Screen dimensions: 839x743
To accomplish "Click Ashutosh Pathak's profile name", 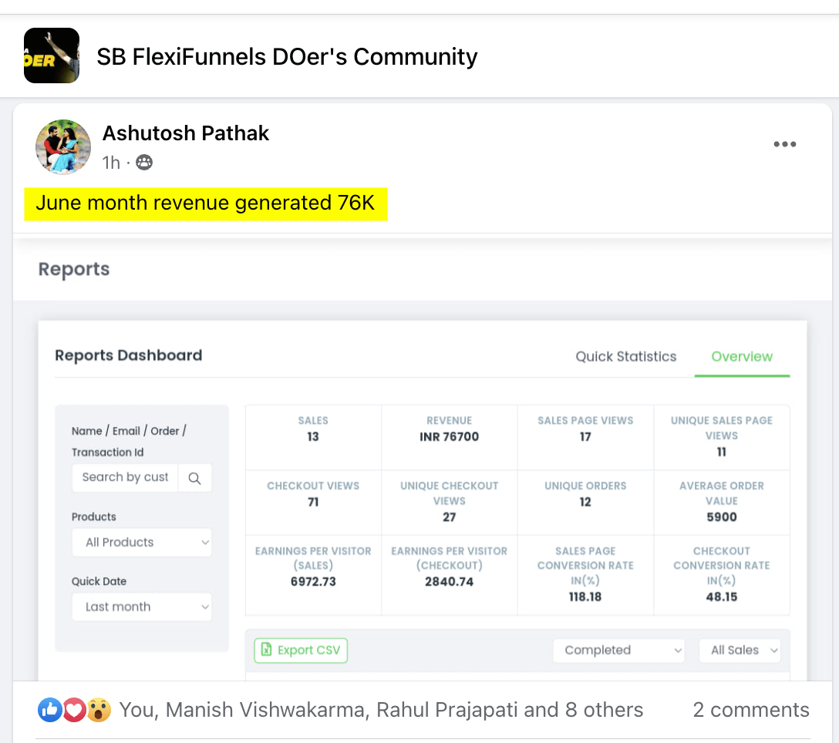I will point(185,133).
